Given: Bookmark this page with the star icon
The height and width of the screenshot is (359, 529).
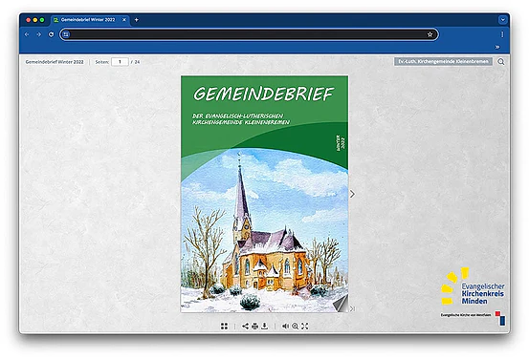Looking at the screenshot, I should coord(430,34).
